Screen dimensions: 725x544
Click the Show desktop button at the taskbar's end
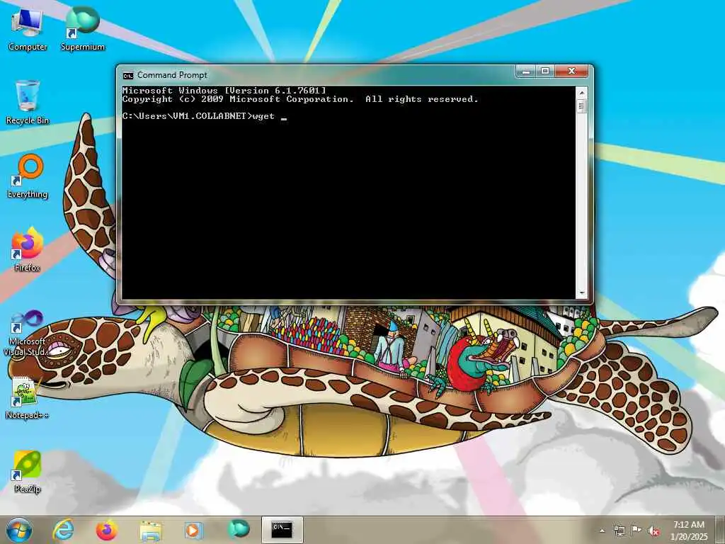[721, 530]
